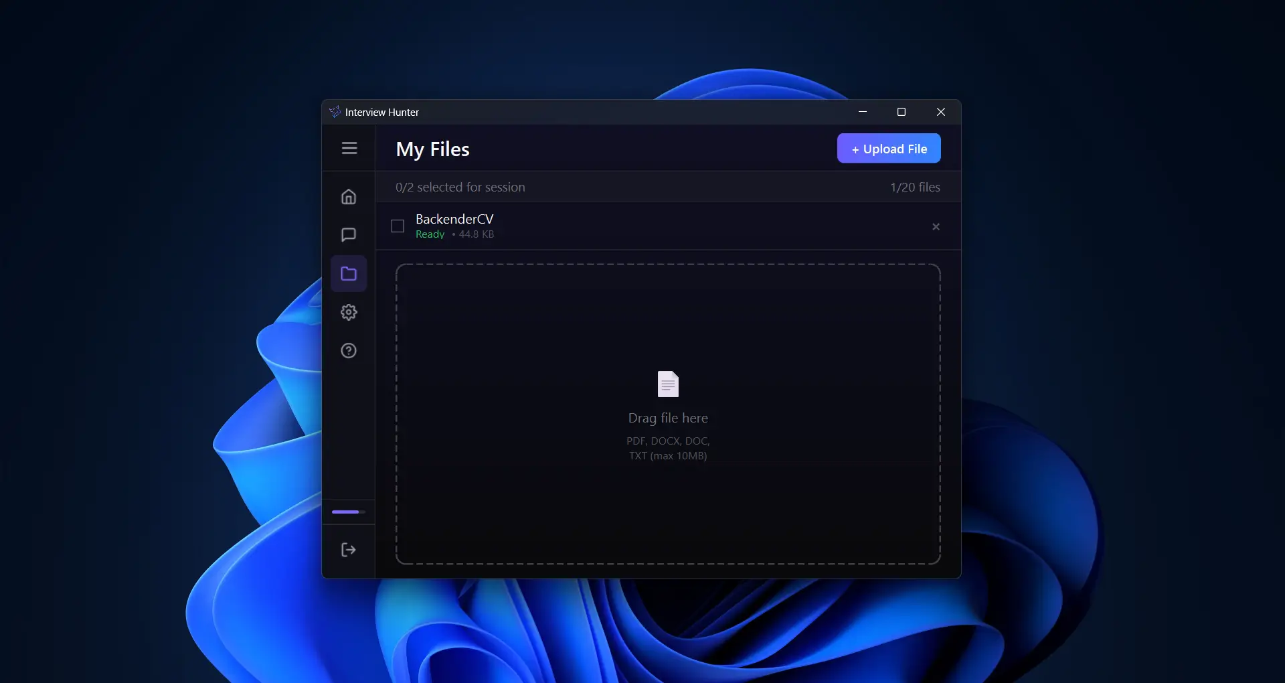The height and width of the screenshot is (683, 1285).
Task: Click the + Upload File button
Action: coord(889,148)
